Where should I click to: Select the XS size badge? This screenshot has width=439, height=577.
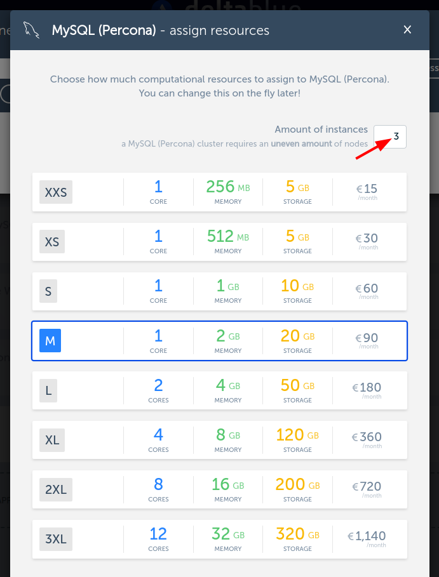tap(52, 241)
